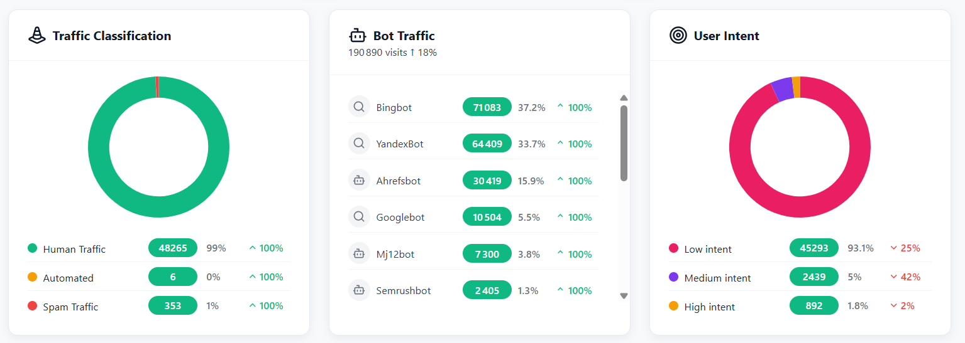Click the target icon beside User Intent
Screen dimensions: 965x343
(x=678, y=36)
